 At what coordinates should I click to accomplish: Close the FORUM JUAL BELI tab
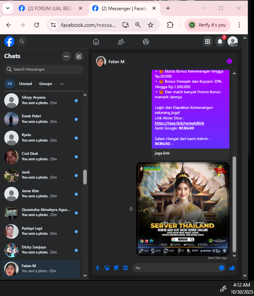point(81,8)
